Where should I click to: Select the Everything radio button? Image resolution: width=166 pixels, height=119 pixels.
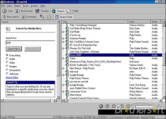click(x=7, y=55)
